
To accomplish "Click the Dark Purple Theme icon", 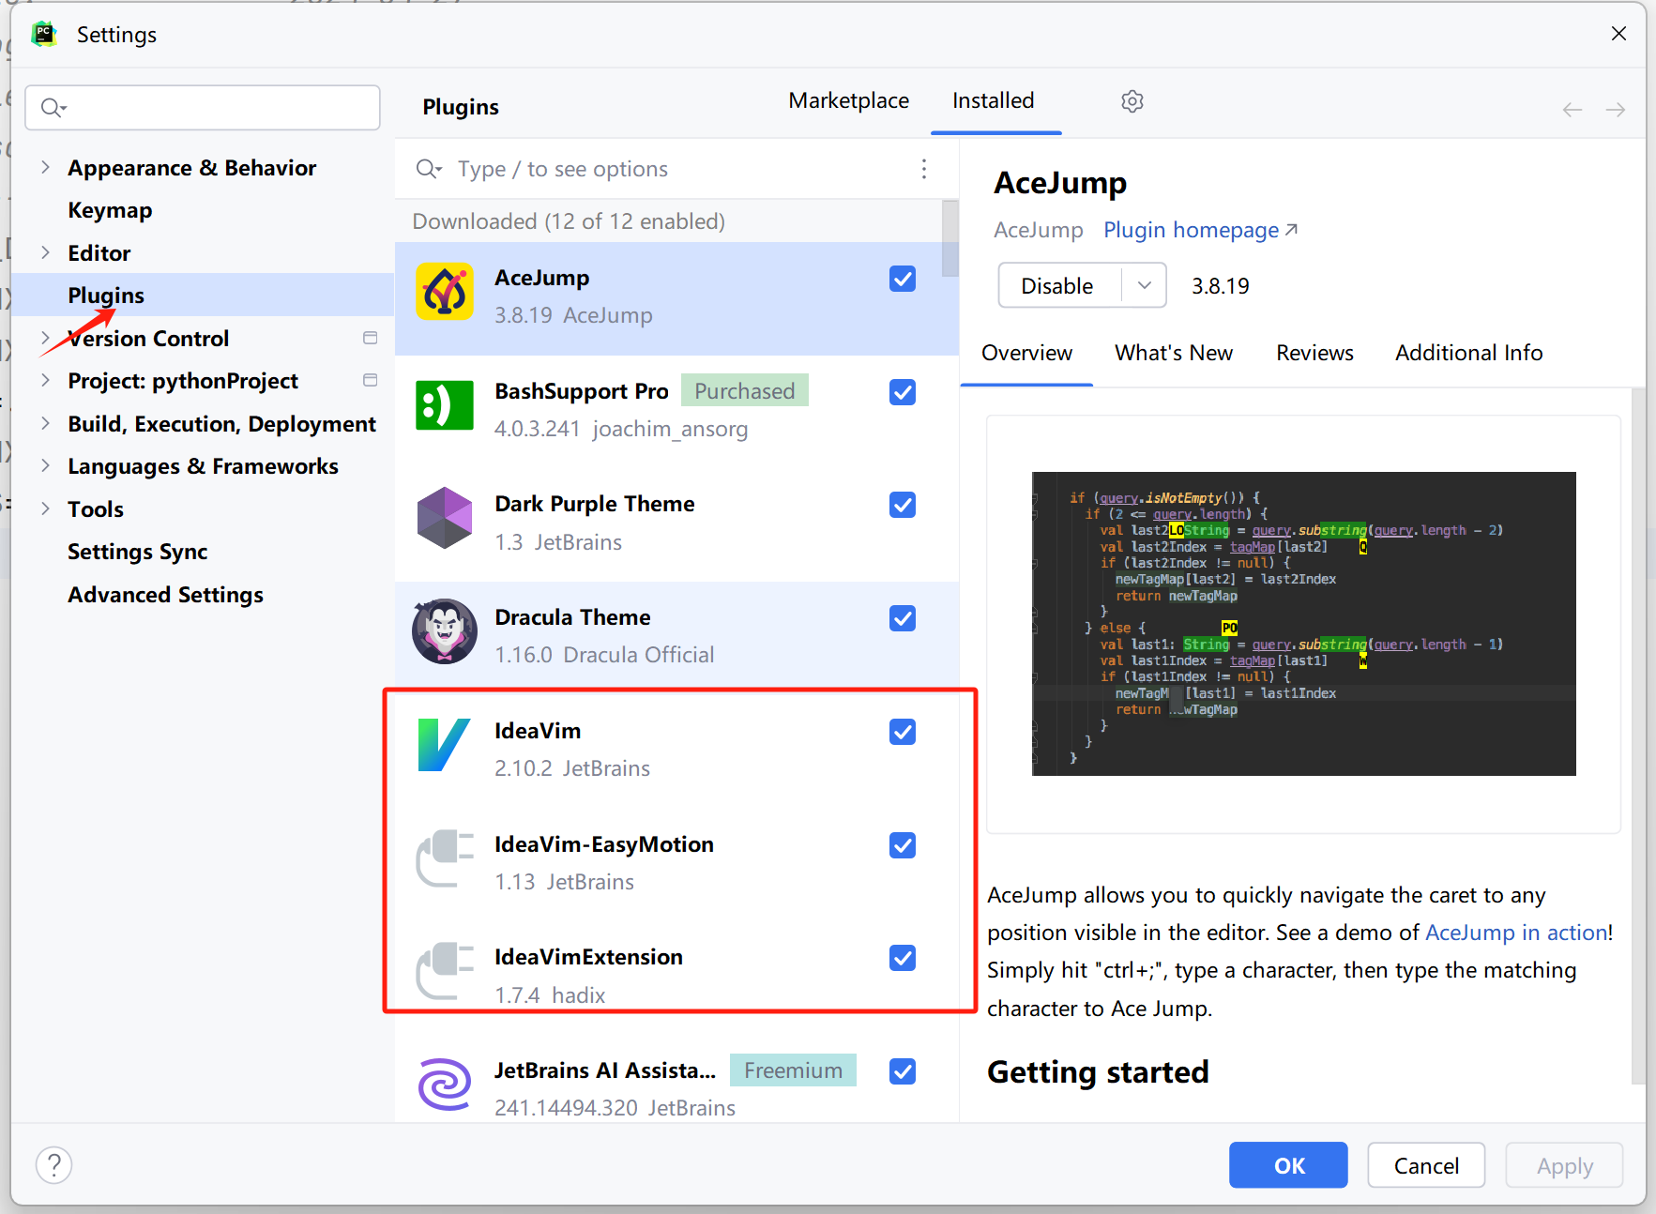I will tap(445, 518).
